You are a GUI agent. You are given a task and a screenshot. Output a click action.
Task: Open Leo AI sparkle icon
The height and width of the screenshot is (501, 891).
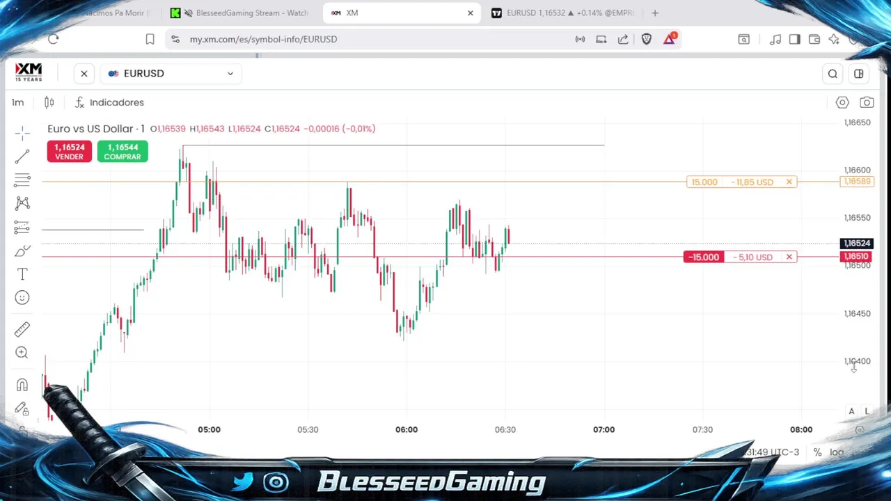click(834, 39)
